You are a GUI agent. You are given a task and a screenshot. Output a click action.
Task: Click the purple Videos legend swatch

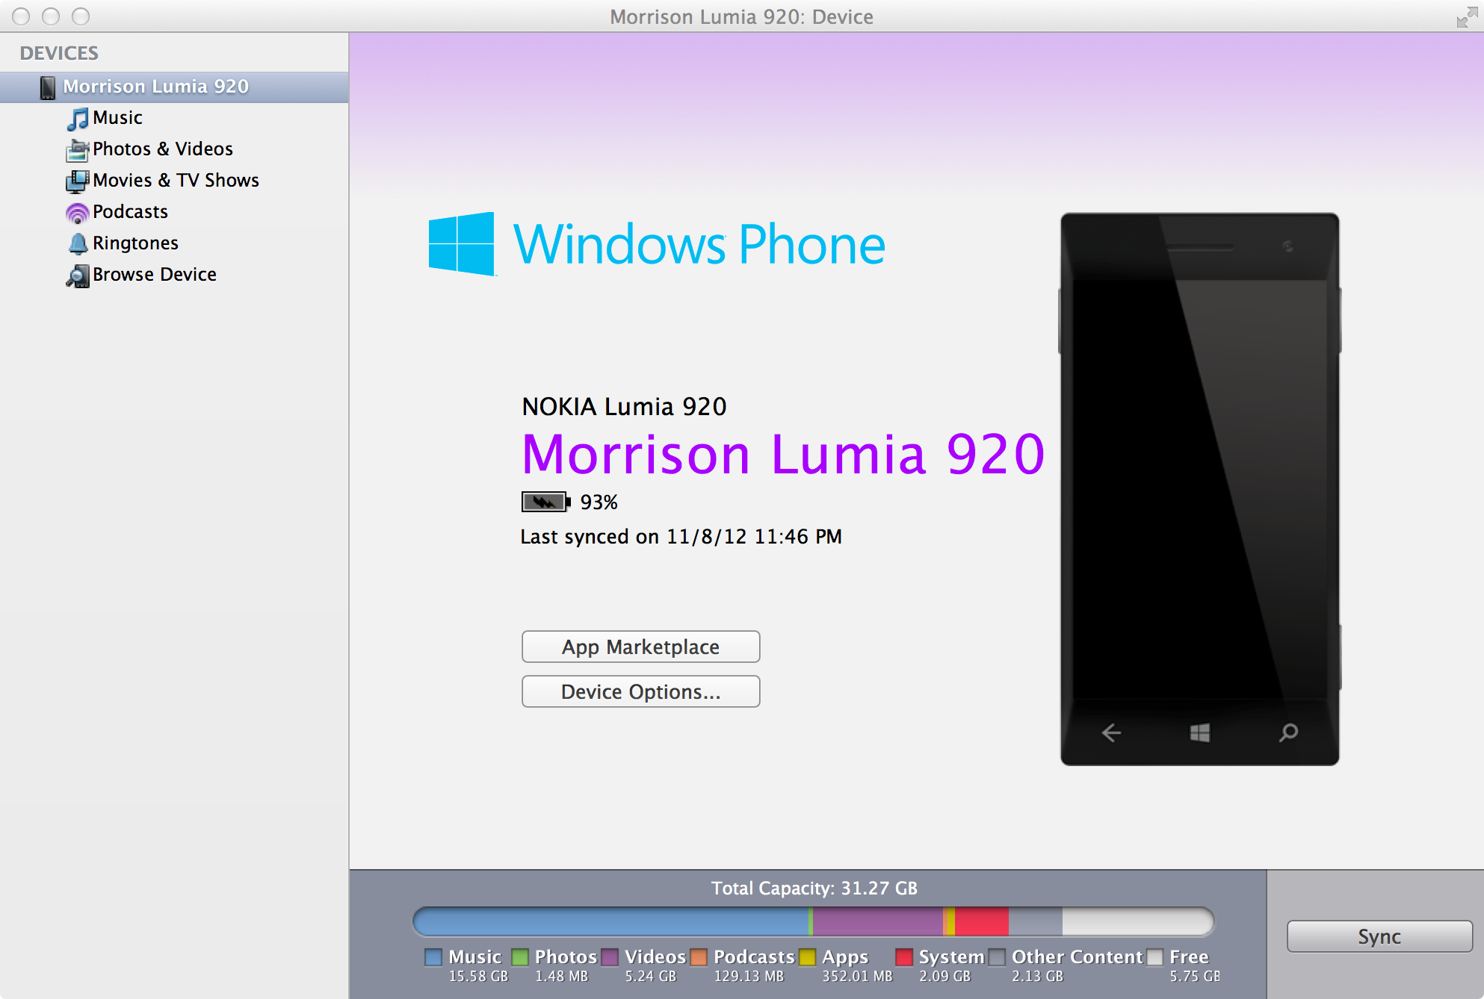(x=610, y=957)
